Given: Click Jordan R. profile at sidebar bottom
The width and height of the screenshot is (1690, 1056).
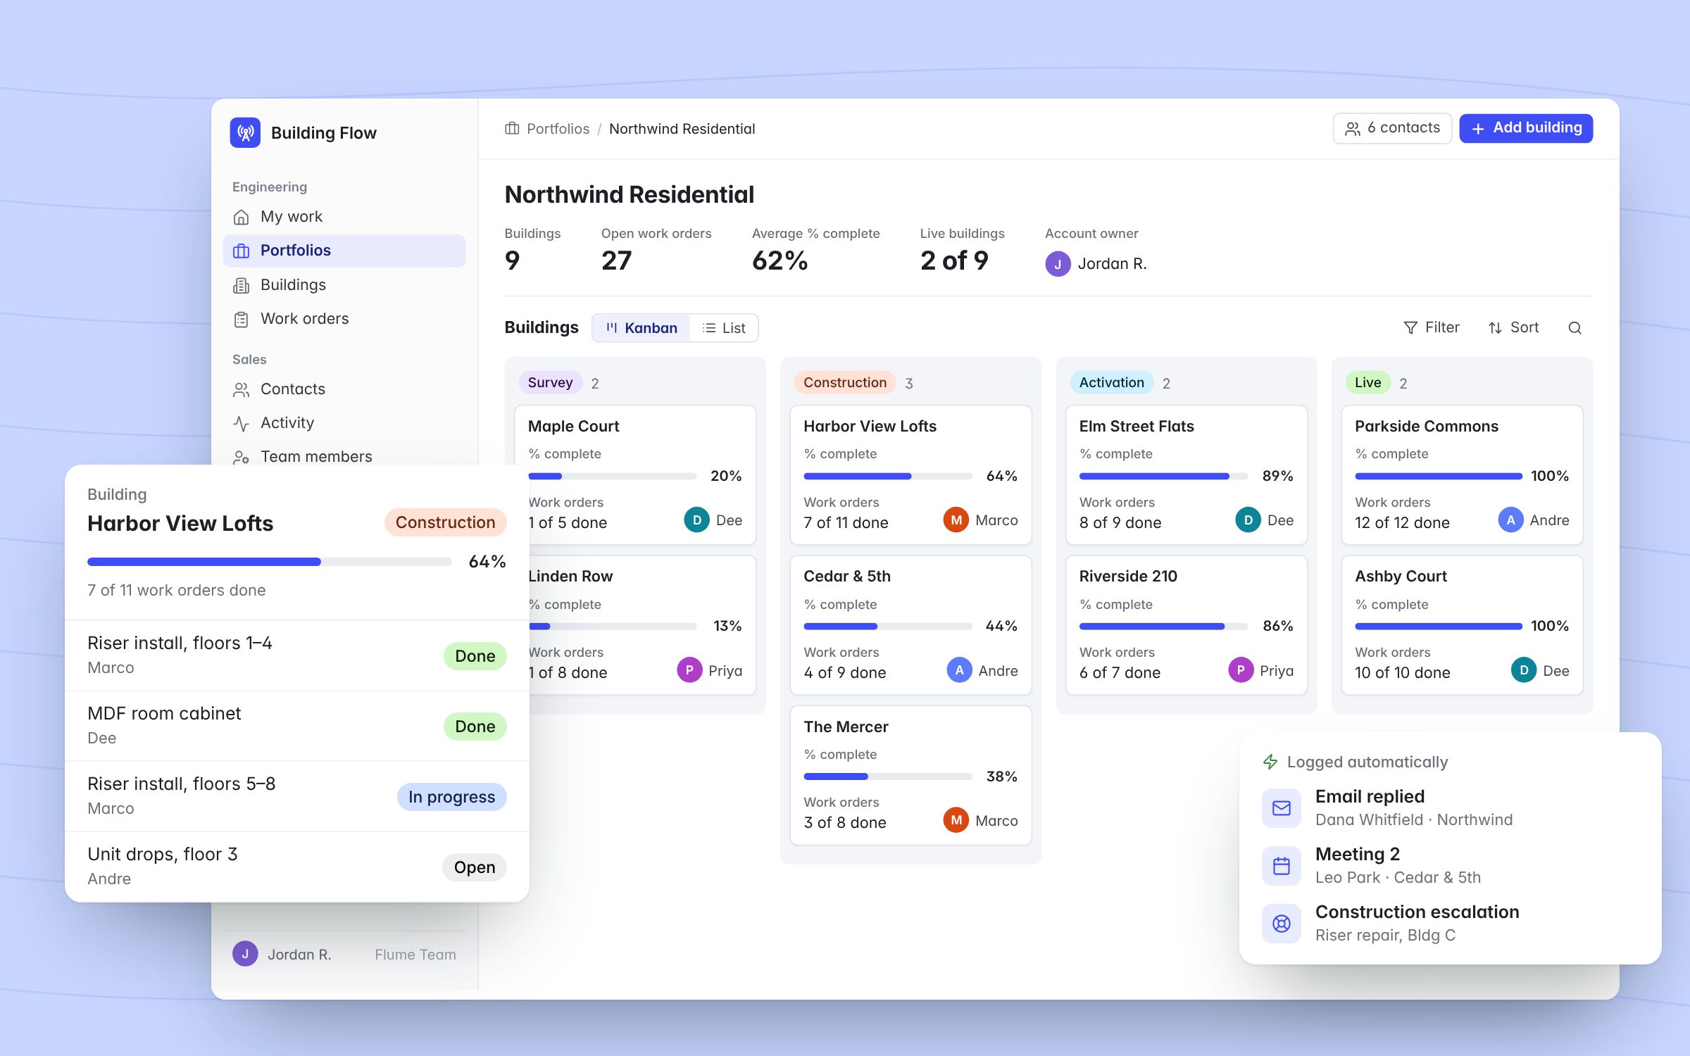Looking at the screenshot, I should point(344,955).
